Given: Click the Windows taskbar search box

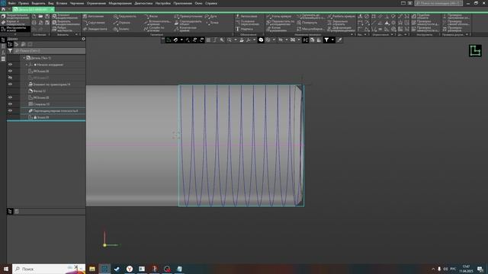Looking at the screenshot, I should pos(49,269).
